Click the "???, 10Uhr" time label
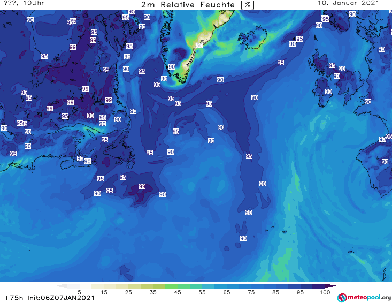392x303 pixels. point(24,3)
